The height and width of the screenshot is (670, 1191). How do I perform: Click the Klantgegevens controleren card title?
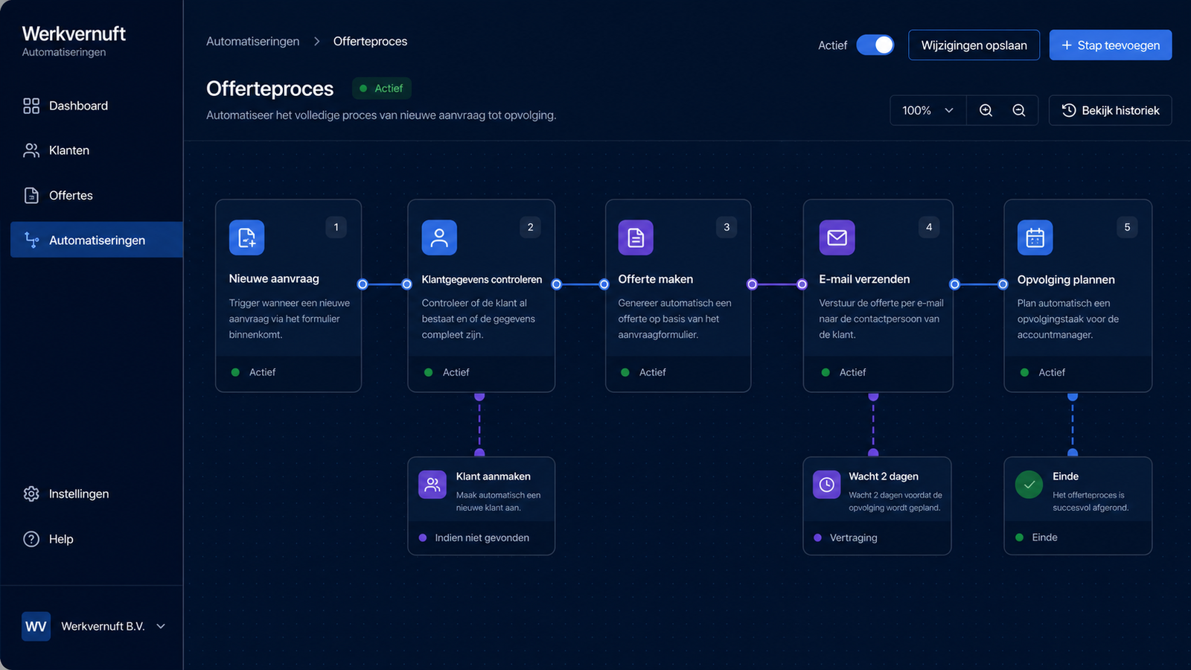click(x=482, y=279)
